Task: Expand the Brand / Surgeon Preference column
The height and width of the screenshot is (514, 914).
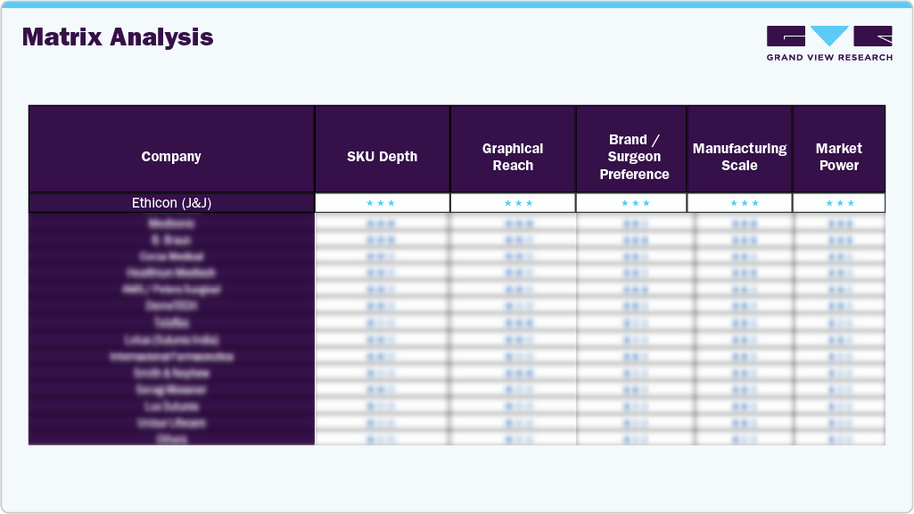Action: tap(632, 156)
